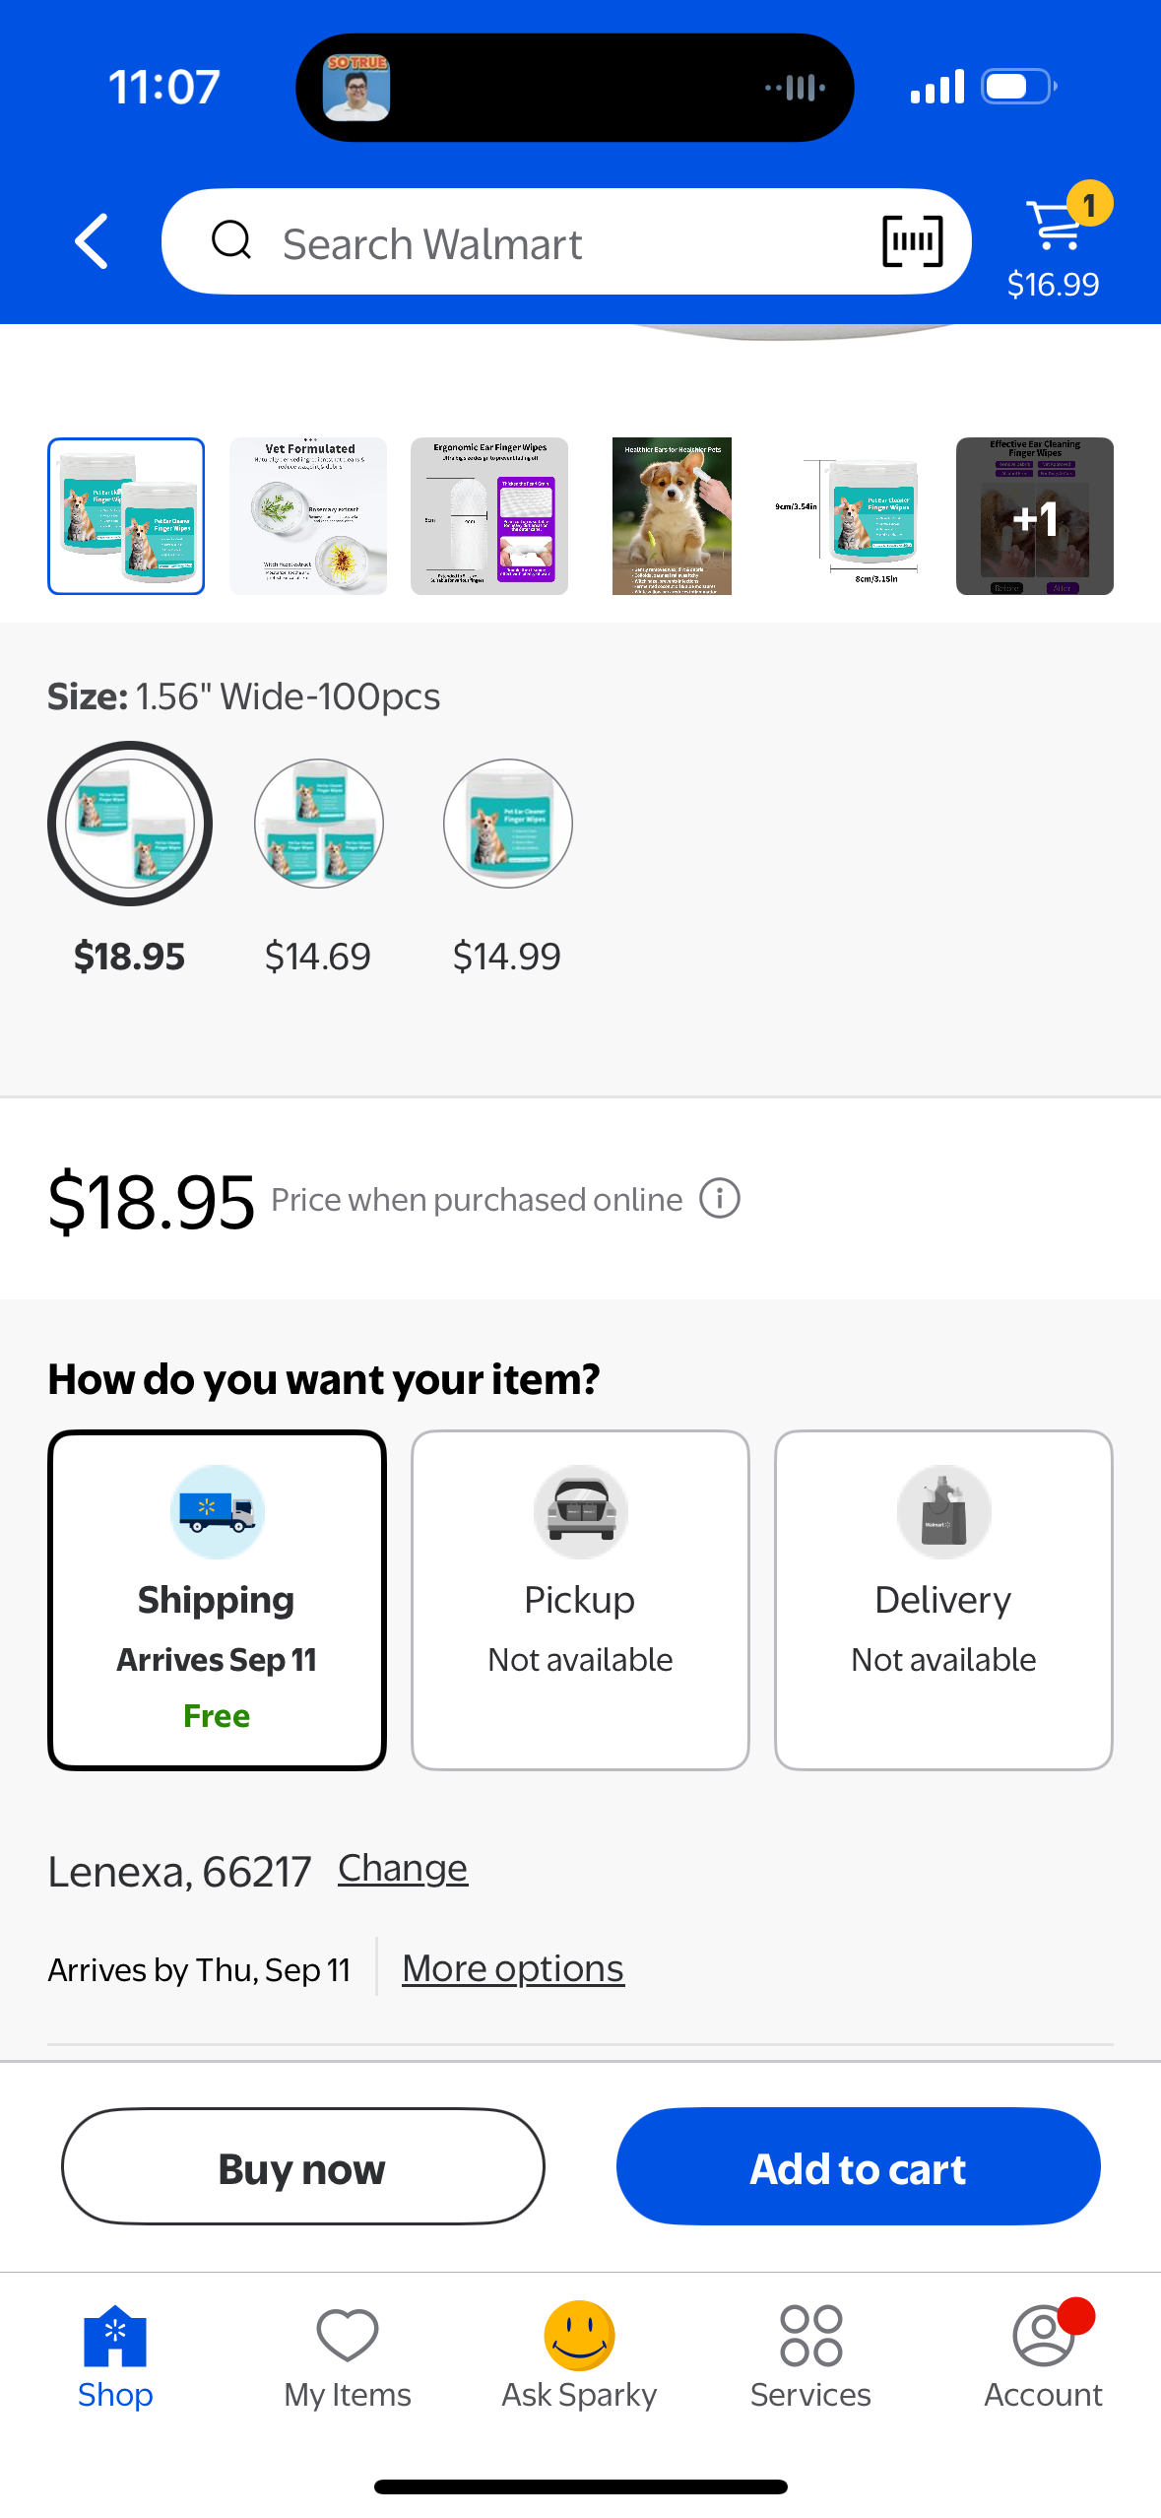Tap the Add to cart button

tap(858, 2166)
